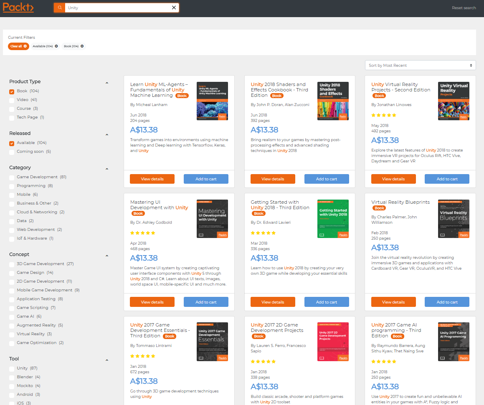Check the Course (3) checkbox
This screenshot has height=405, width=484.
[12, 109]
